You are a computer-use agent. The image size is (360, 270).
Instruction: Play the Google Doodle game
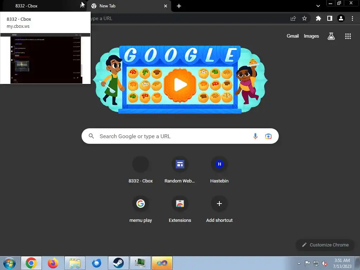[180, 84]
